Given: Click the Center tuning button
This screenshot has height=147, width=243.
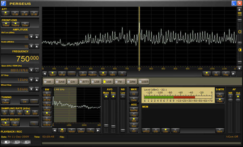Looking at the screenshot, I should (6, 102).
